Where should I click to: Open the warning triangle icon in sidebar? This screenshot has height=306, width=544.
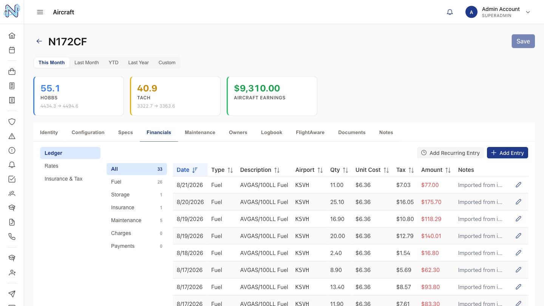(12, 136)
